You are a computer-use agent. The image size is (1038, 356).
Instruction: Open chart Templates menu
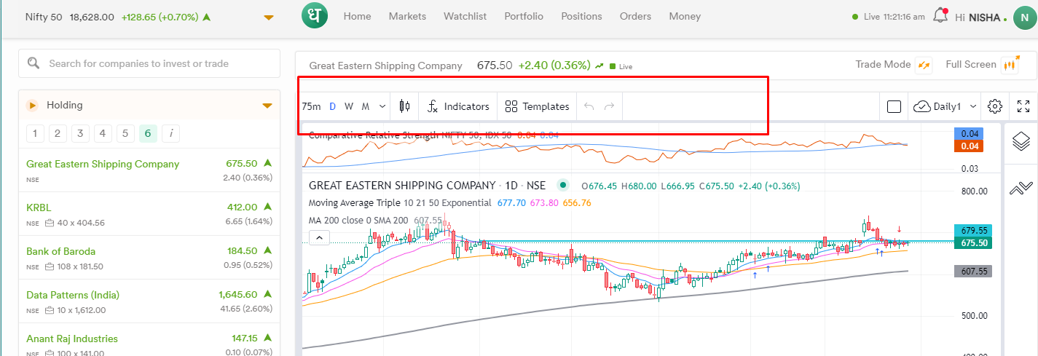click(x=537, y=106)
